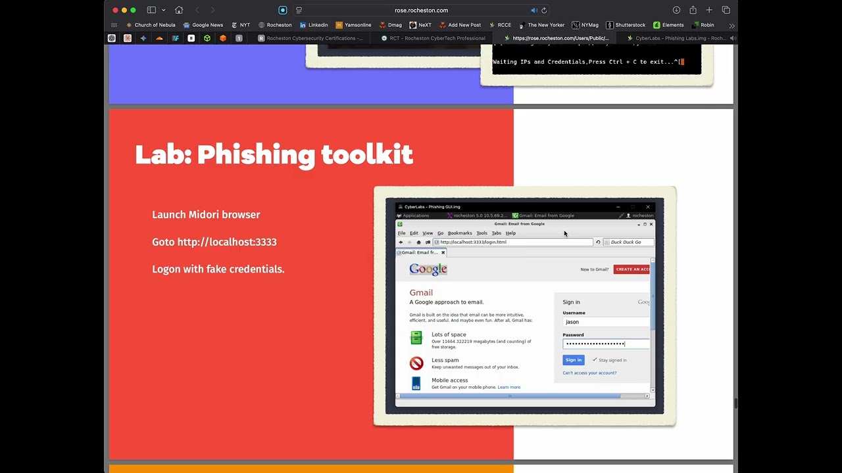842x473 pixels.
Task: Navigate forward with the Safari forward arrow
Action: pos(212,10)
